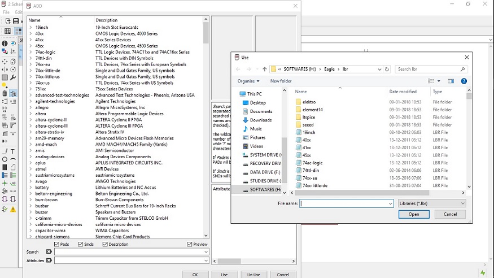Viewport: 494px width, 278px height.
Task: Select the Junction tool
Action: pyautogui.click(x=5, y=183)
